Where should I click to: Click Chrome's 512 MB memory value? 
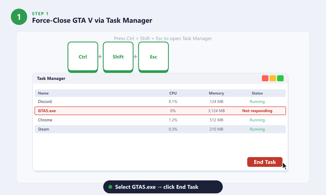coord(217,120)
